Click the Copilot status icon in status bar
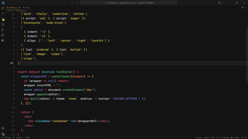248x139 pixels. coord(232,137)
